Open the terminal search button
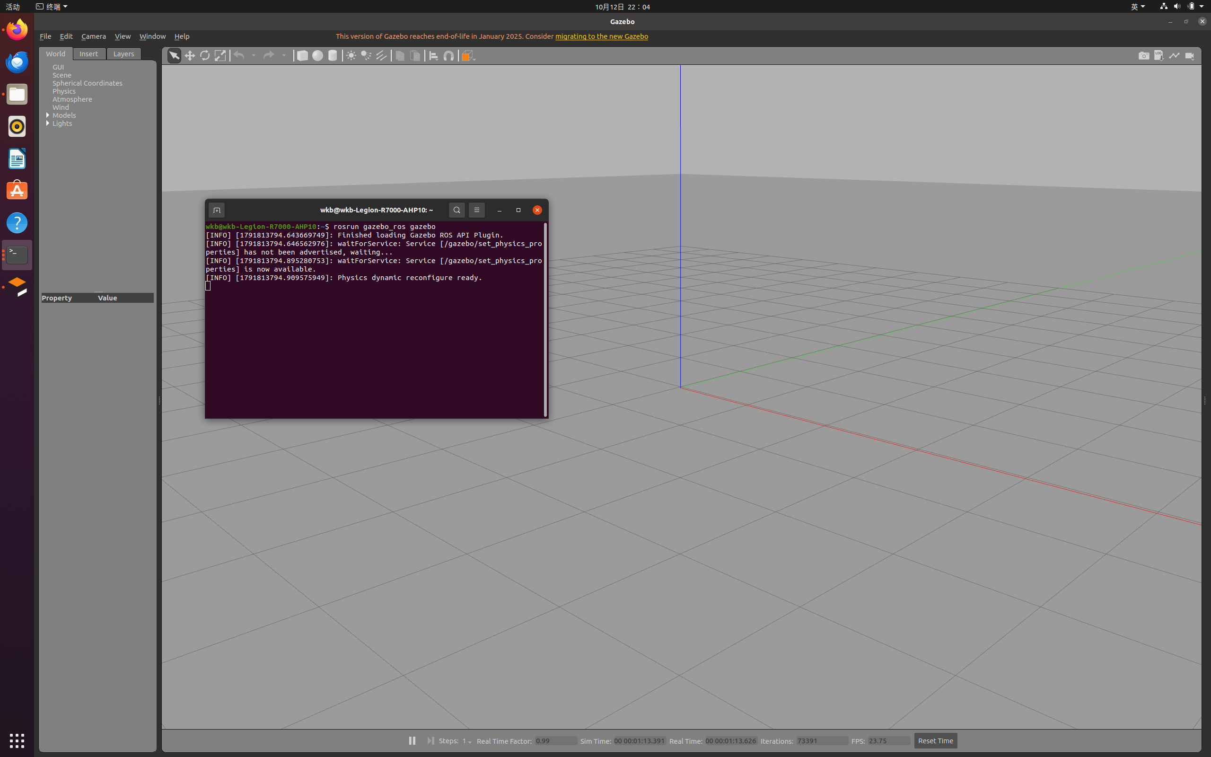Viewport: 1211px width, 757px height. tap(456, 210)
